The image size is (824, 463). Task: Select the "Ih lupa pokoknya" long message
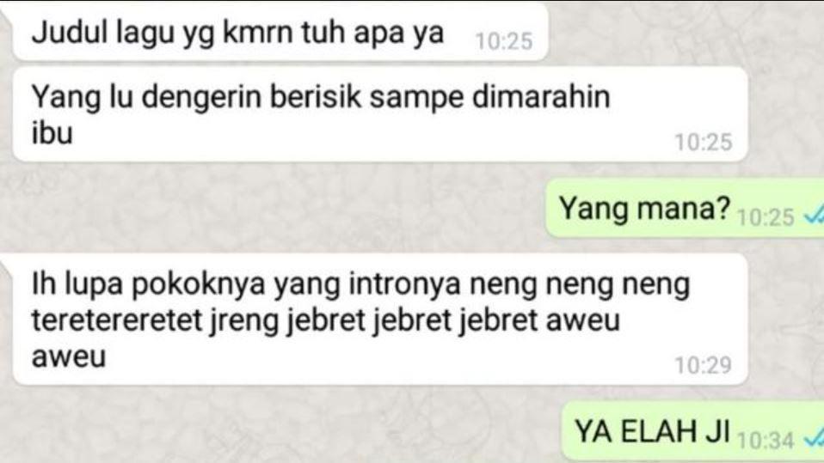coord(379,320)
